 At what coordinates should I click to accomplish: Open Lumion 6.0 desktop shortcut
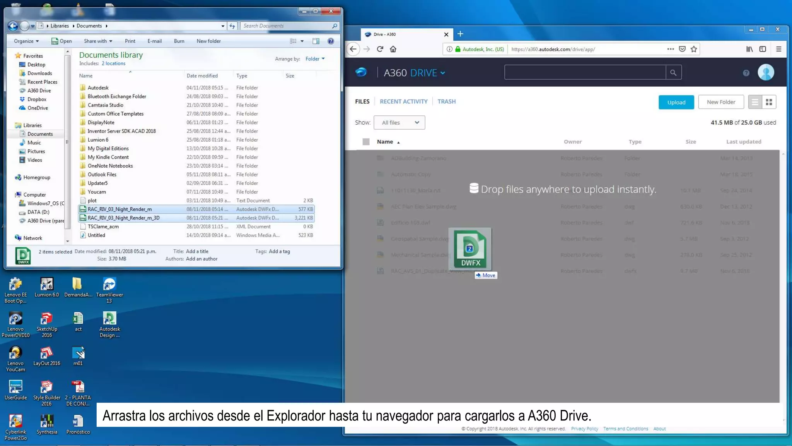coord(47,288)
